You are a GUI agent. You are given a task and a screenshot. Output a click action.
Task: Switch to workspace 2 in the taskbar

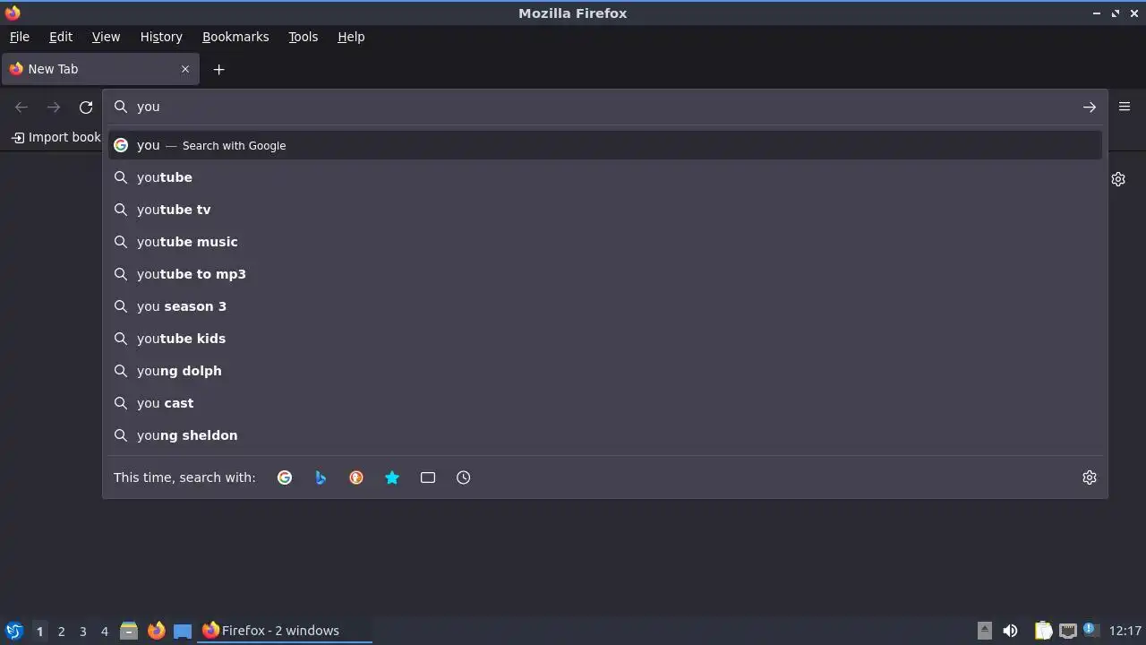click(61, 631)
